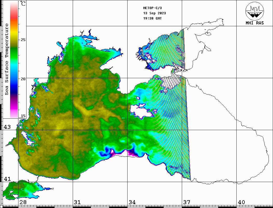Click the 'METOP-C/3' satellite label
Screen dimensions: 273x208
(152, 8)
